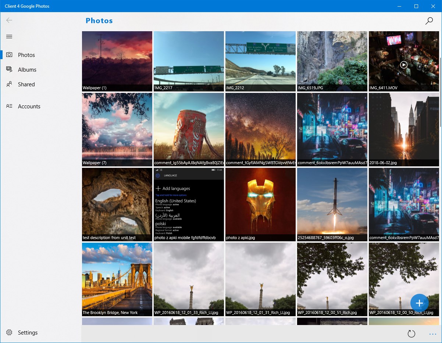Image resolution: width=442 pixels, height=343 pixels.
Task: Click the Shared people icon
Action: pyautogui.click(x=9, y=84)
